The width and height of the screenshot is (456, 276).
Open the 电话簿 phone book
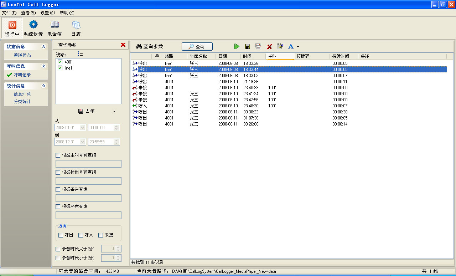point(55,25)
